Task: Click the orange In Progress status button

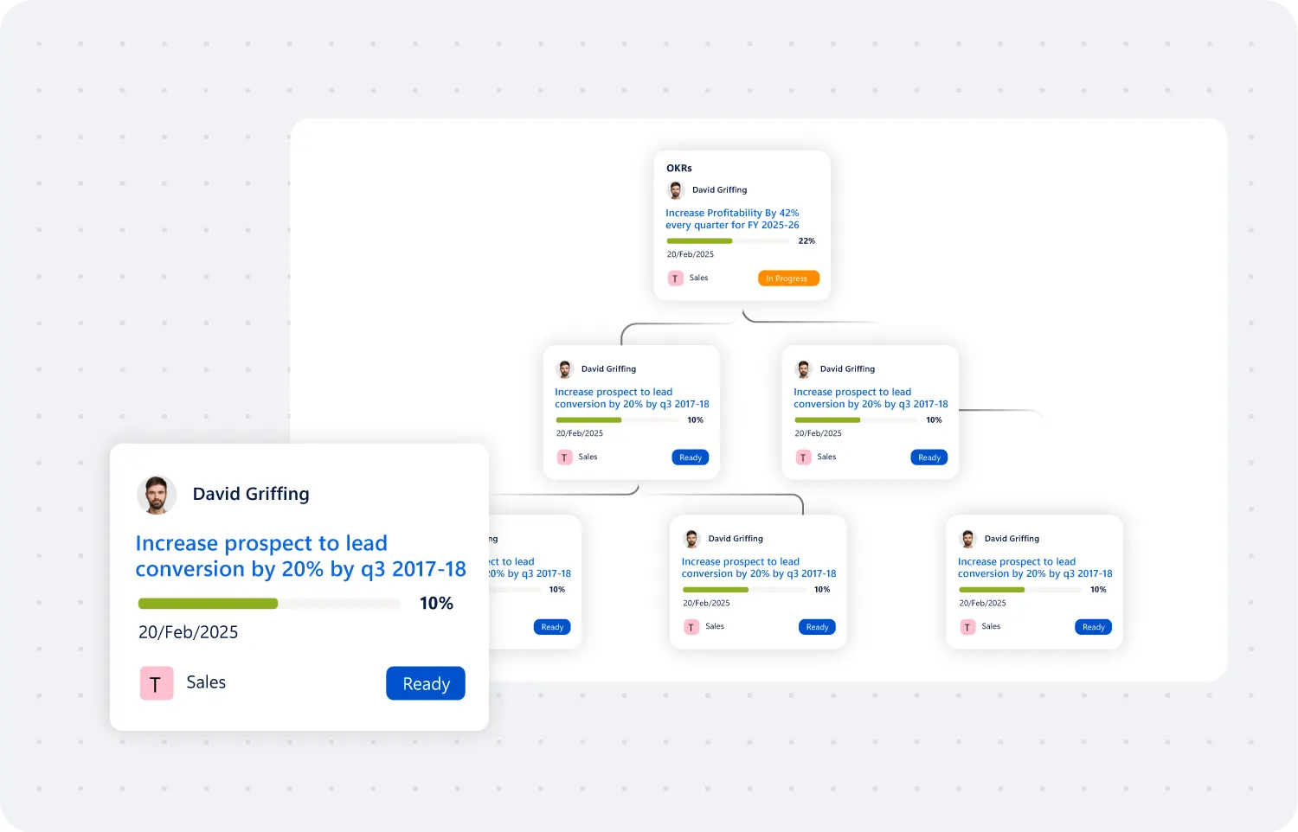Action: (x=787, y=278)
